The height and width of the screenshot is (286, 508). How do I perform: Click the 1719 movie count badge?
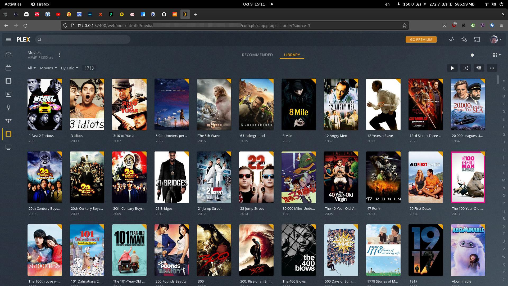(x=89, y=68)
